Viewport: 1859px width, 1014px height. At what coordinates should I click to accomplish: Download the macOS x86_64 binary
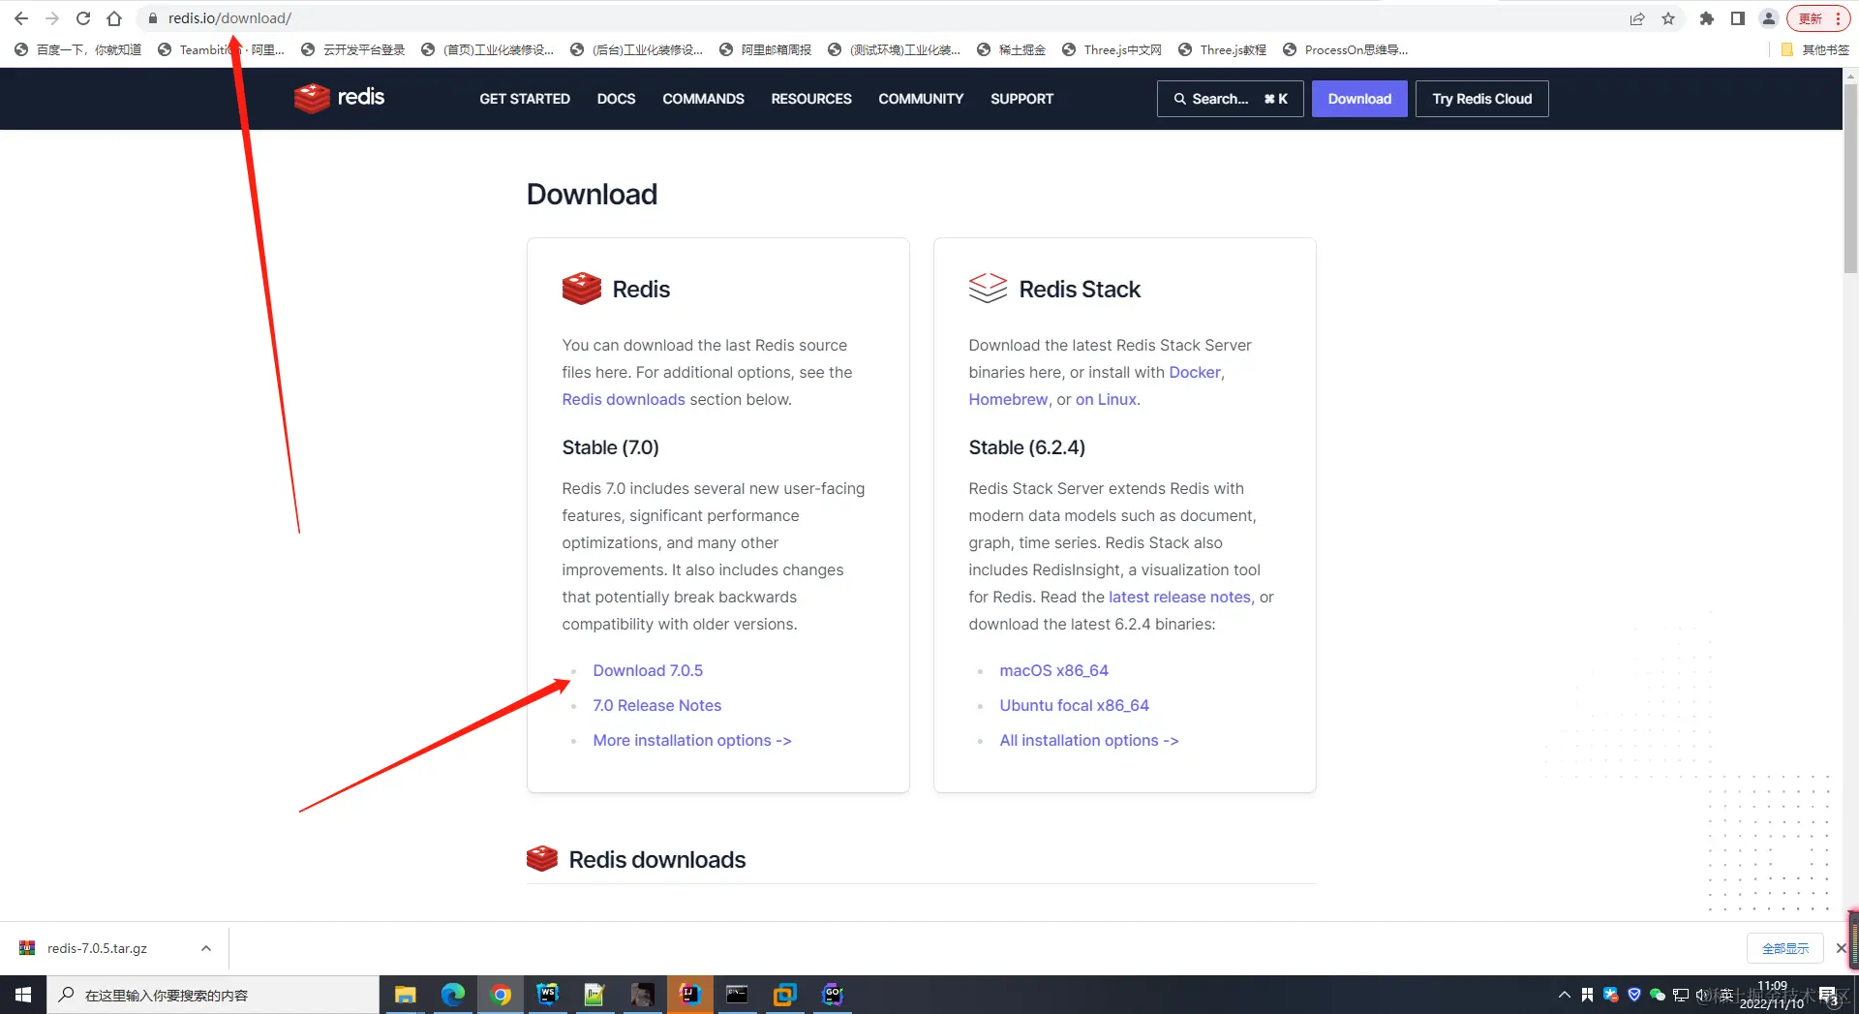(1053, 670)
